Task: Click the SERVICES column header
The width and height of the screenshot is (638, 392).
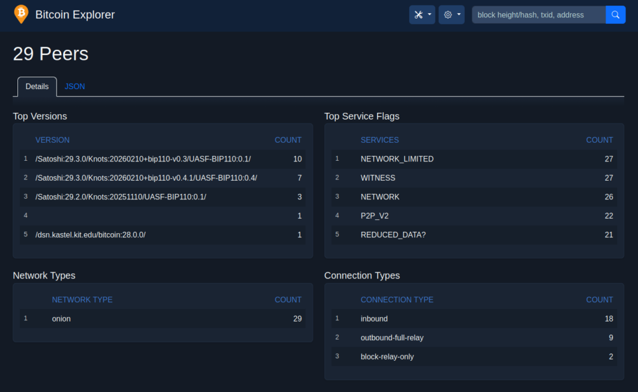Action: click(379, 140)
